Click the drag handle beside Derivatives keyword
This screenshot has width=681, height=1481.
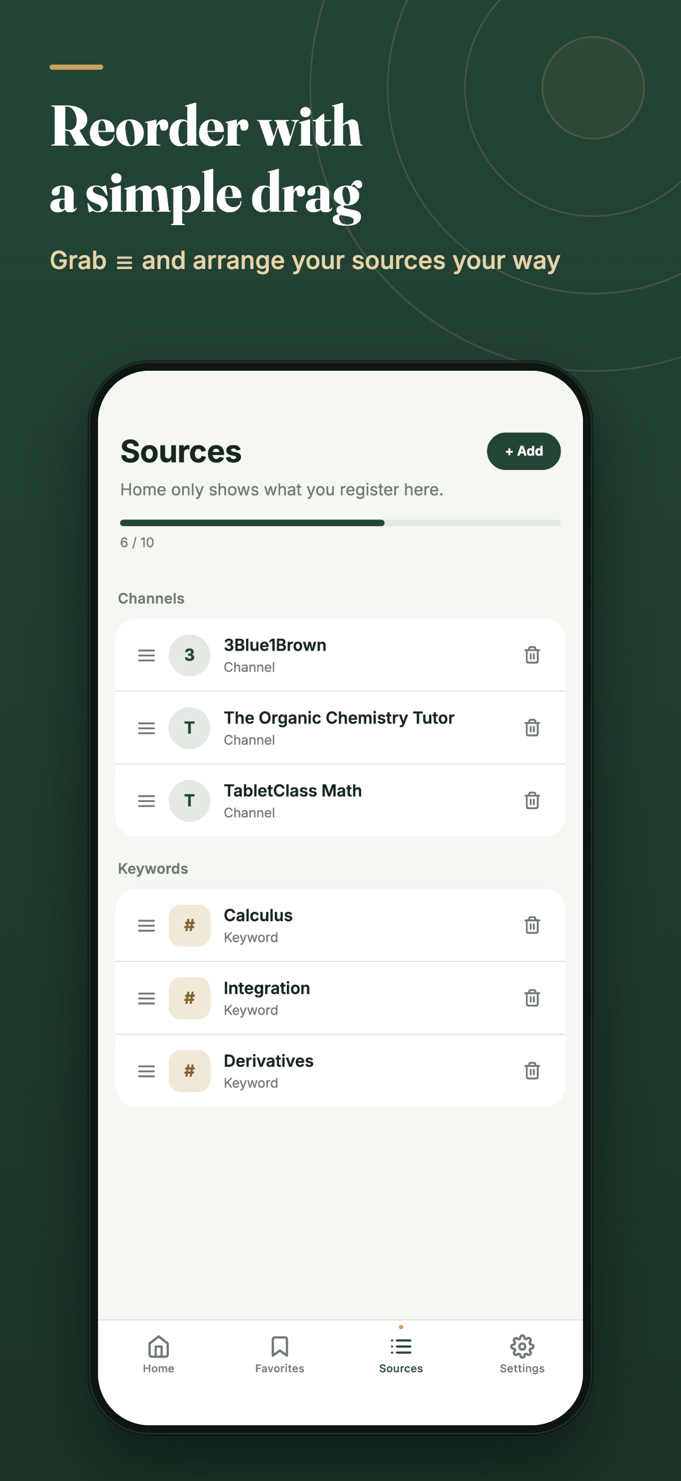point(147,1071)
